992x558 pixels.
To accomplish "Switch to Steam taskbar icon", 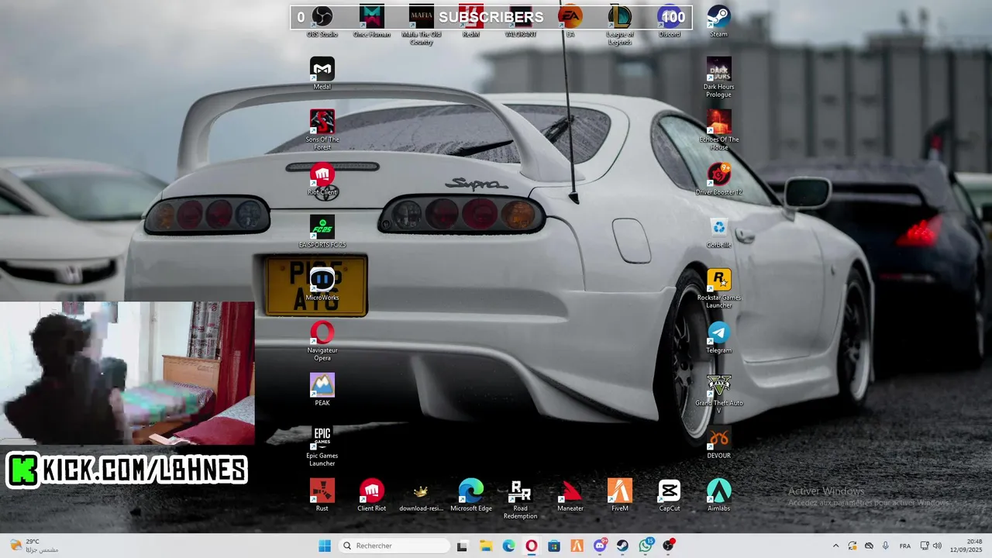I will pyautogui.click(x=623, y=546).
